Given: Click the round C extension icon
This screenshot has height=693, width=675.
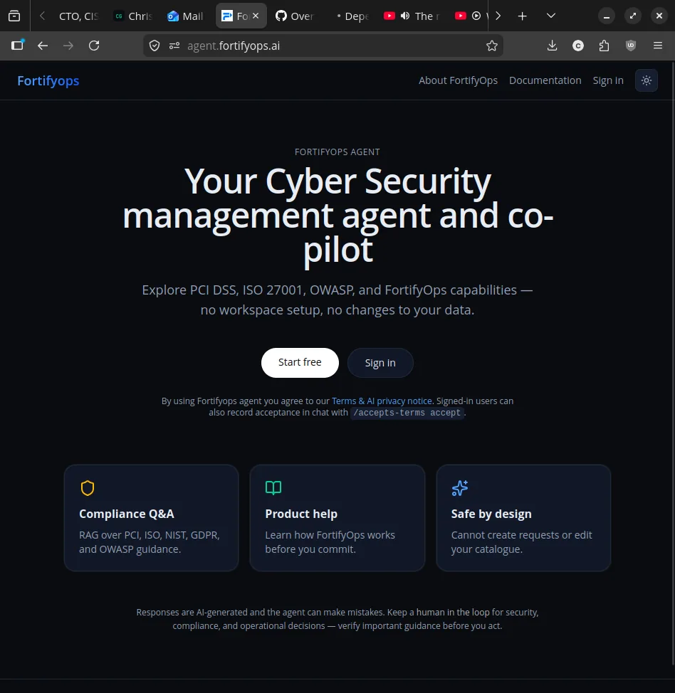Looking at the screenshot, I should click(x=577, y=46).
